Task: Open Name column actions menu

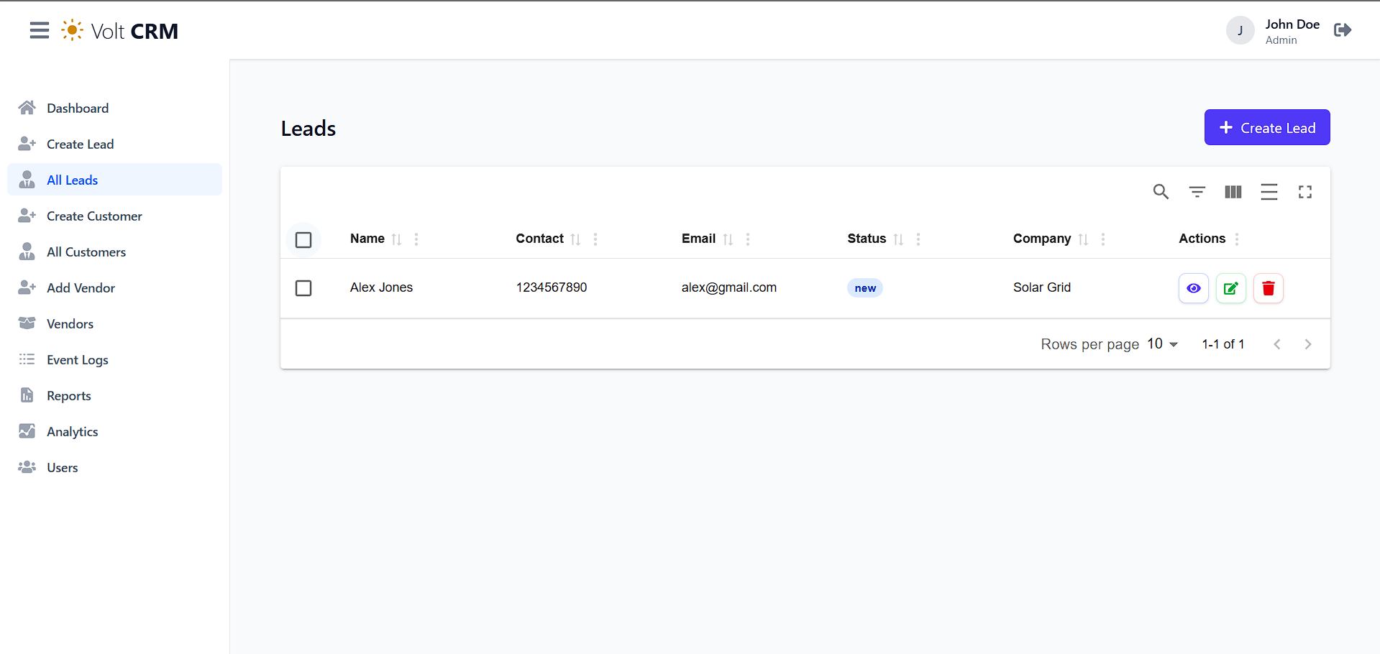Action: pyautogui.click(x=416, y=239)
